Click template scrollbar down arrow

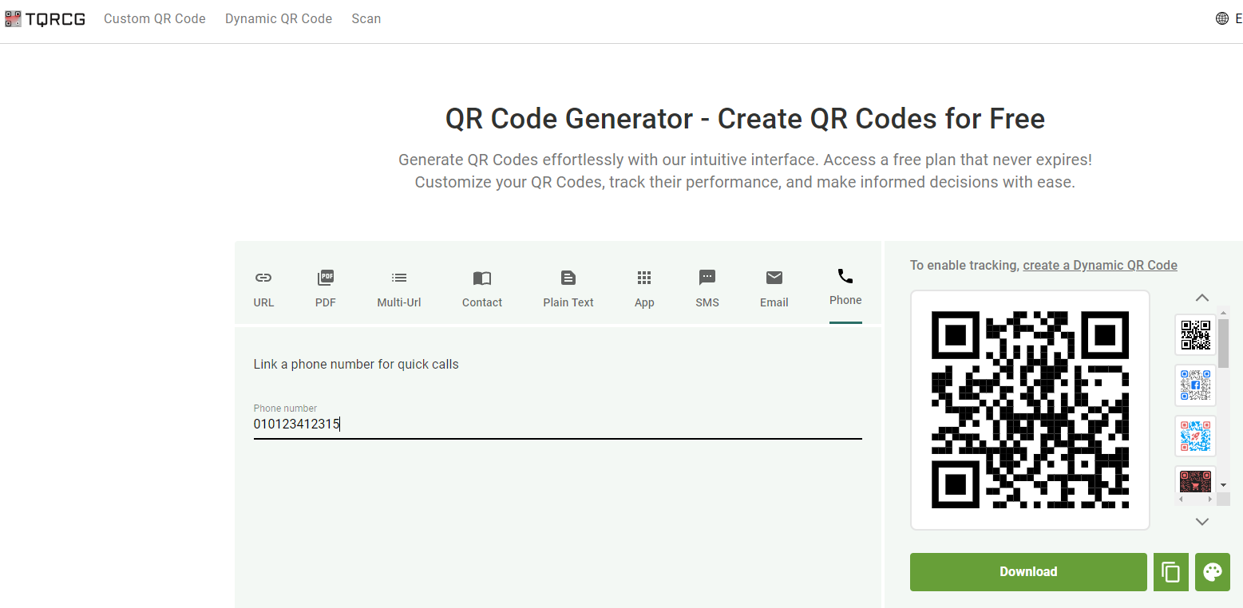point(1223,484)
